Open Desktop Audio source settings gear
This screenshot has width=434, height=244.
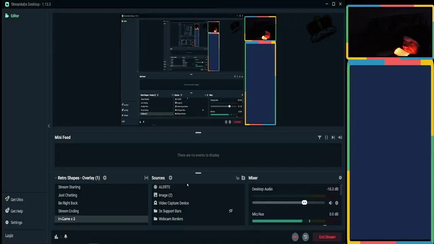tap(337, 203)
